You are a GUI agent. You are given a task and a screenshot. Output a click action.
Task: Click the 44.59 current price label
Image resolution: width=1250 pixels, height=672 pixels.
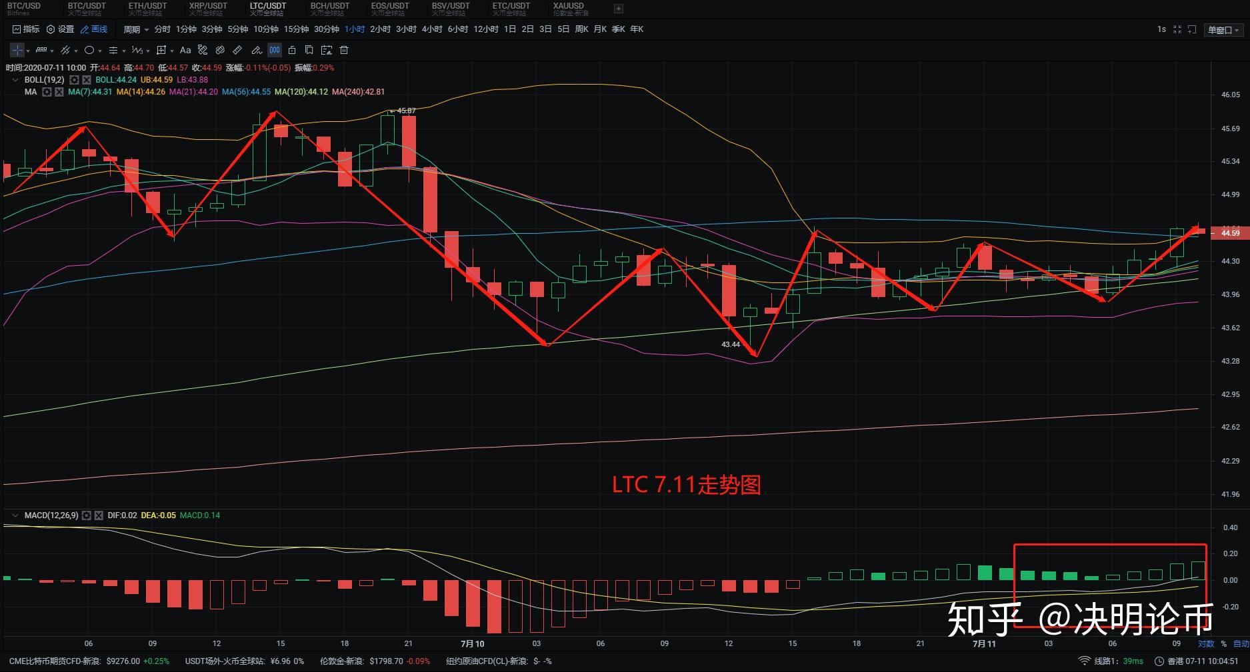tap(1230, 233)
